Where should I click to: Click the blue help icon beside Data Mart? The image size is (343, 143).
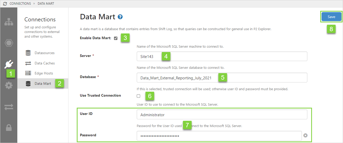120,17
